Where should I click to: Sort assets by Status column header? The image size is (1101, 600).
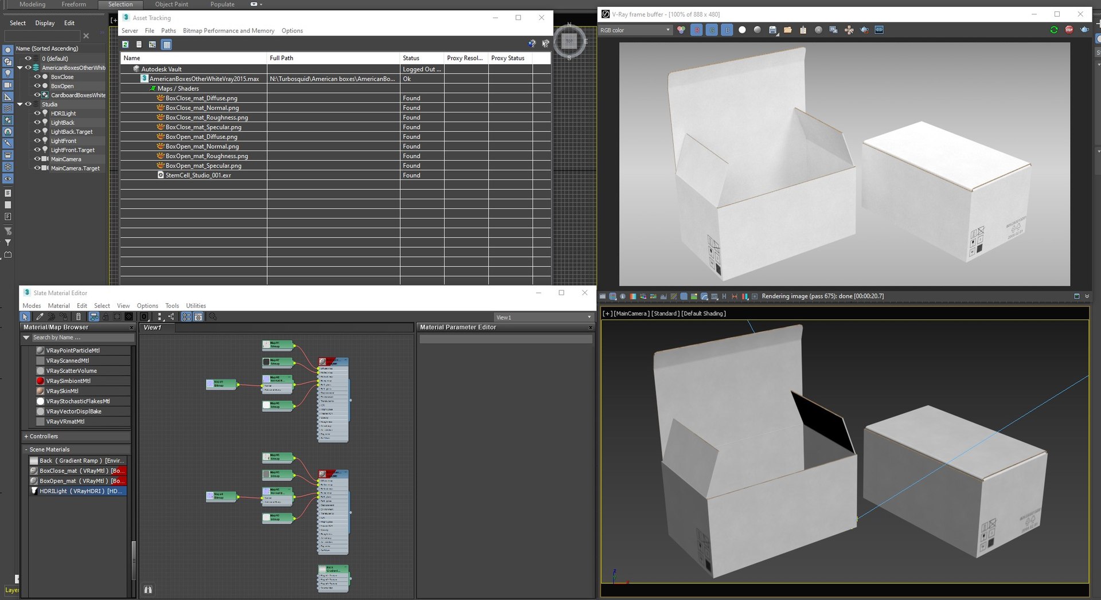coord(422,58)
